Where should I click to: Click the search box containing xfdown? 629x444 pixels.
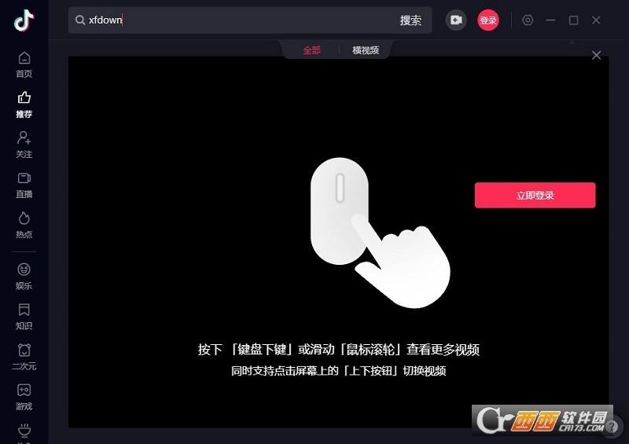(236, 20)
